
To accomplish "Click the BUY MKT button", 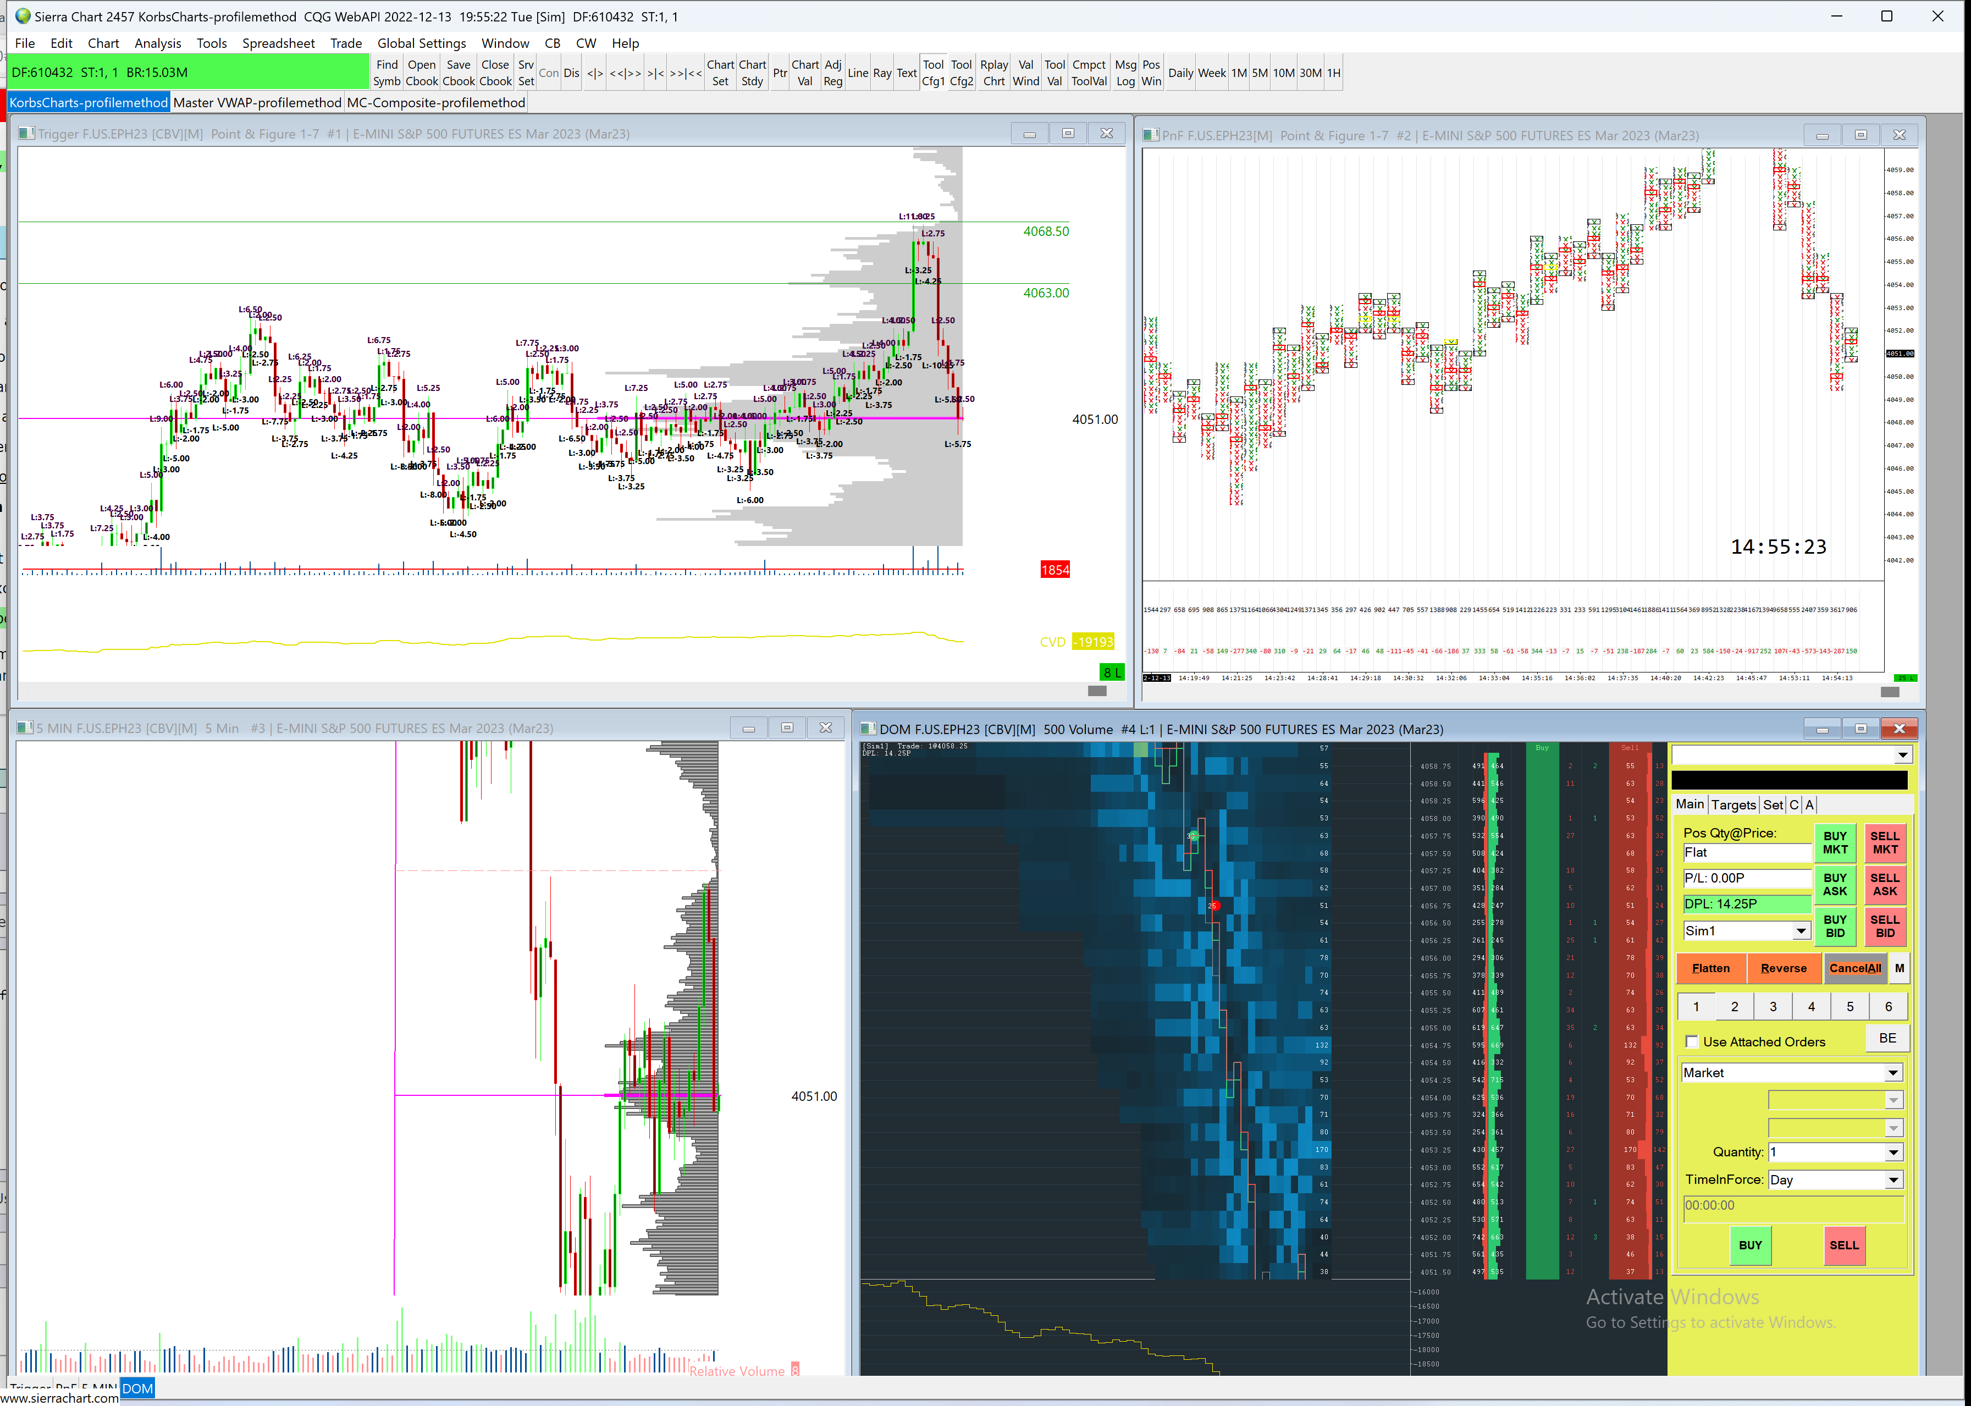I will [1834, 842].
